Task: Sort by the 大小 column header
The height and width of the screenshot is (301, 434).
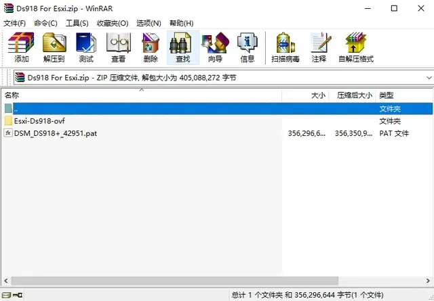Action: [x=305, y=95]
